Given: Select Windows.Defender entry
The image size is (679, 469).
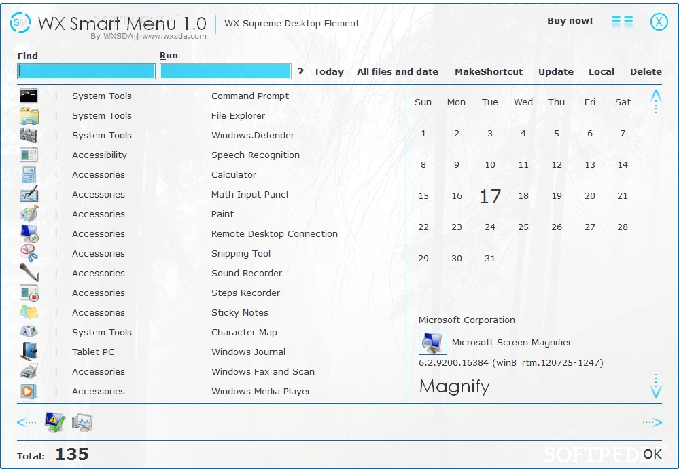Looking at the screenshot, I should [253, 135].
